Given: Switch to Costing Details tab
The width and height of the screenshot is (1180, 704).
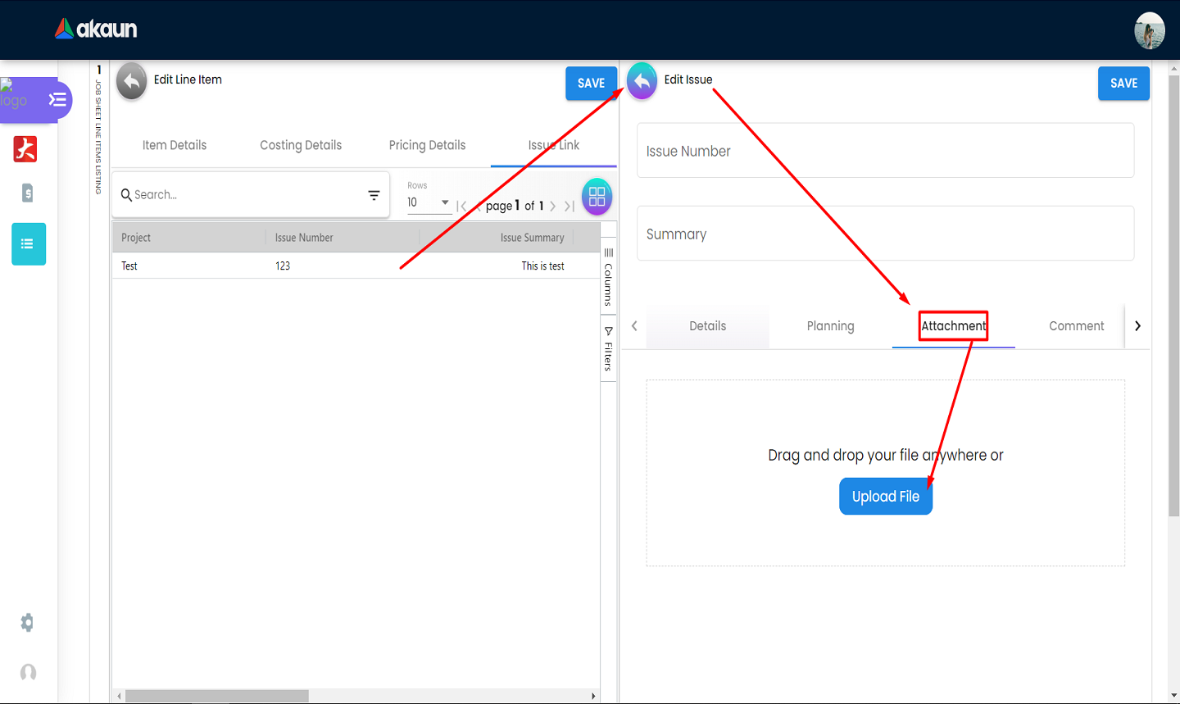Looking at the screenshot, I should tap(301, 145).
